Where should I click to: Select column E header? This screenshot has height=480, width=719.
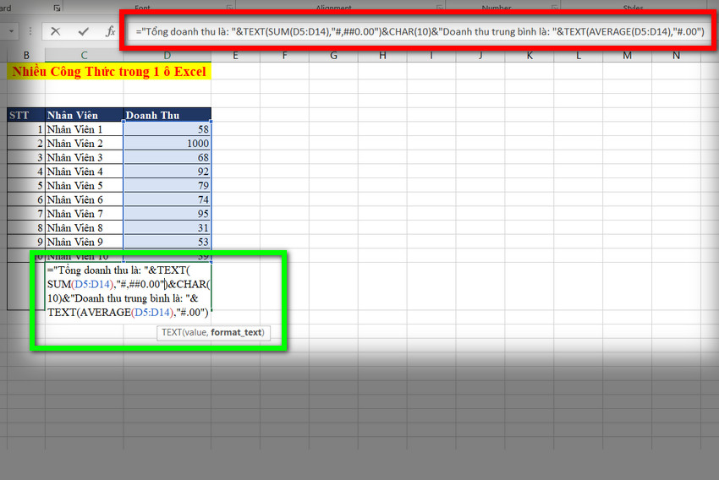235,56
